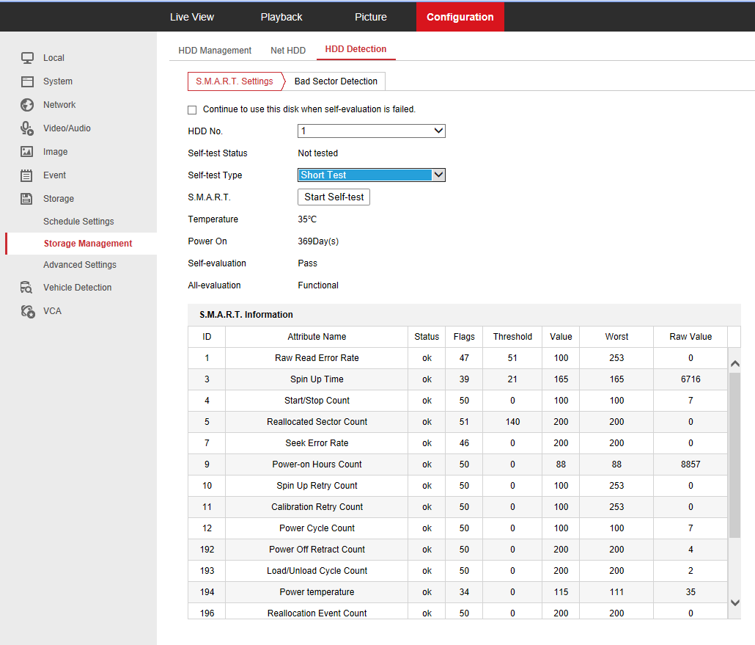
Task: Switch to the Net HDD tab
Action: pos(288,51)
